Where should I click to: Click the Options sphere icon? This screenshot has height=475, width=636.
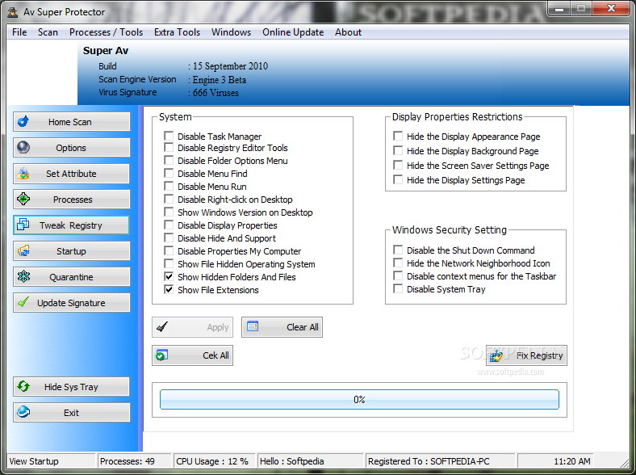(x=23, y=147)
